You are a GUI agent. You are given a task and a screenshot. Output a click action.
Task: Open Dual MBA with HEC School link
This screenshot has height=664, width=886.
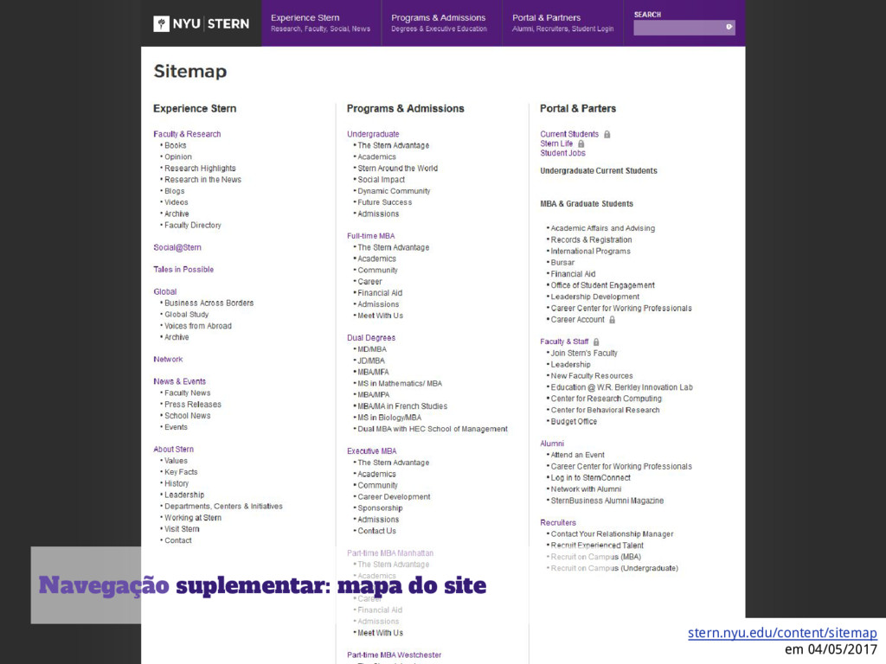433,429
